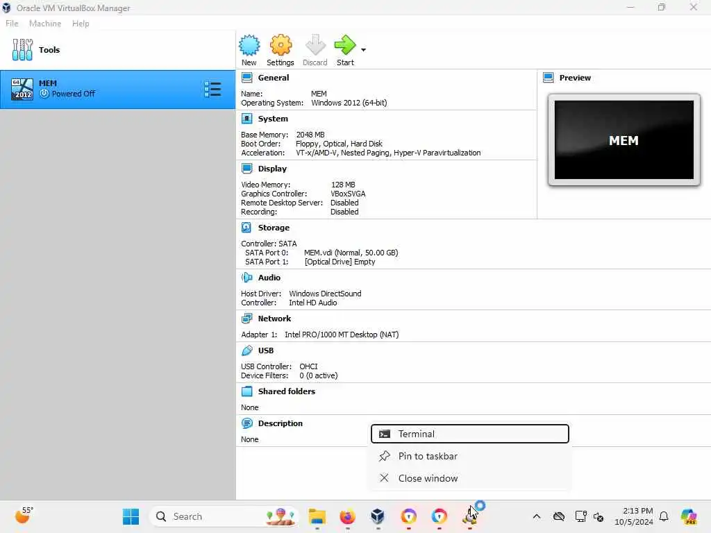Image resolution: width=711 pixels, height=533 pixels.
Task: Open the Copilot icon in taskbar
Action: 688,516
